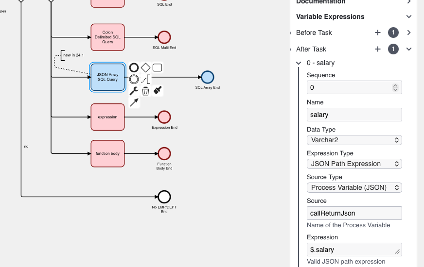This screenshot has height=267, width=424.
Task: Click the SQL End label
Action: click(164, 4)
